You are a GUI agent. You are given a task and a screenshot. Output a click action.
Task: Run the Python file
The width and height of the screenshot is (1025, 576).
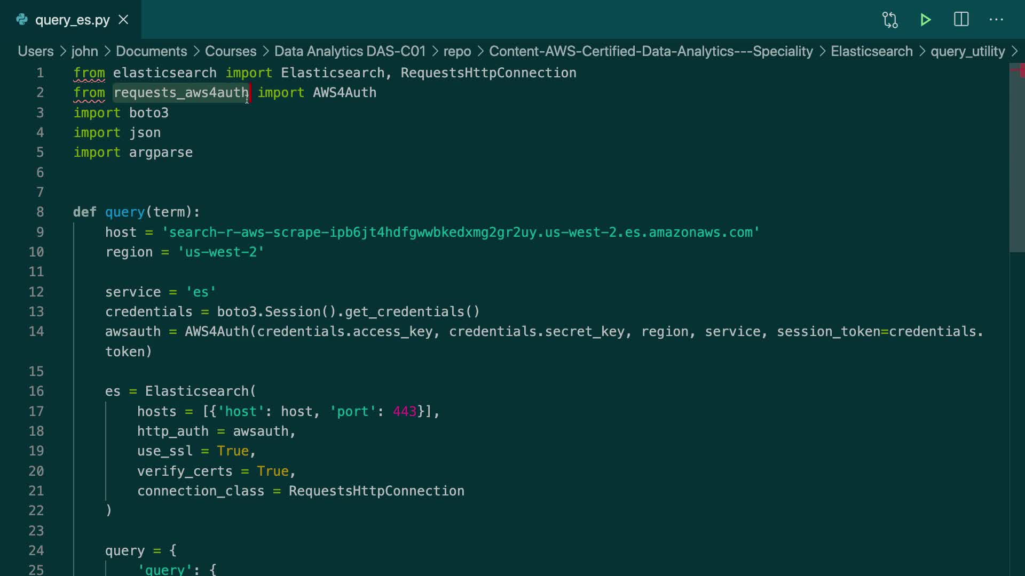[926, 20]
